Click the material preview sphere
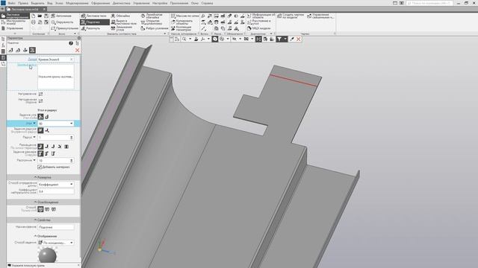Screen dimensions: 478x268 [x=47, y=255]
